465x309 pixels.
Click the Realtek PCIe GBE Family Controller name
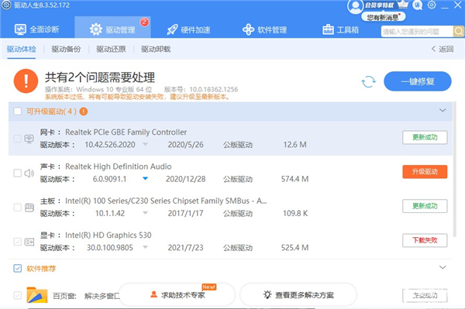(x=126, y=132)
